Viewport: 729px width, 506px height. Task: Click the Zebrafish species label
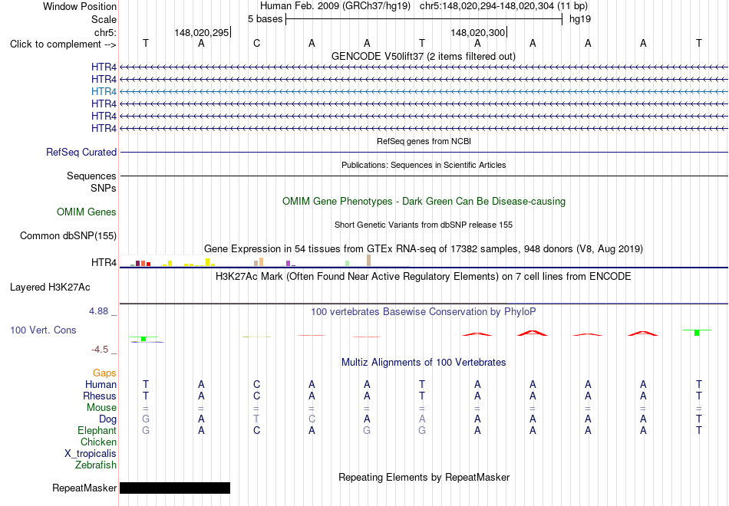(96, 465)
